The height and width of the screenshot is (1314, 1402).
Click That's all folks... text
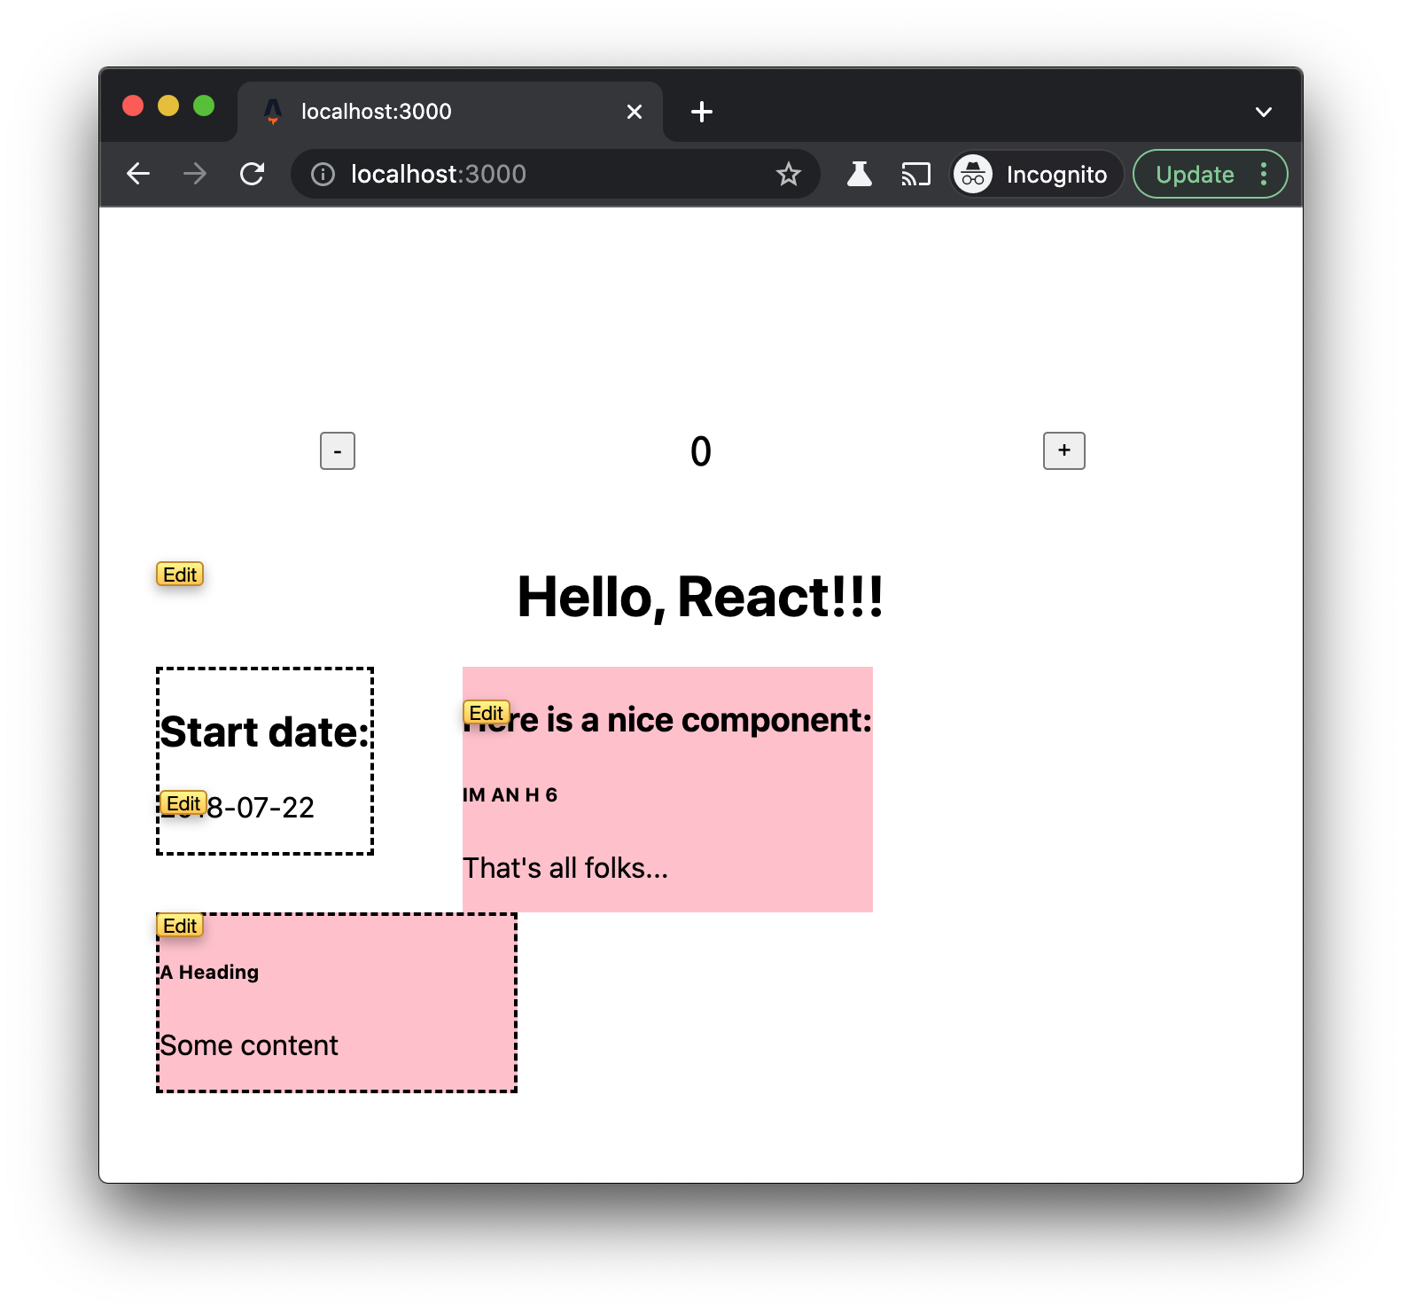tap(565, 868)
